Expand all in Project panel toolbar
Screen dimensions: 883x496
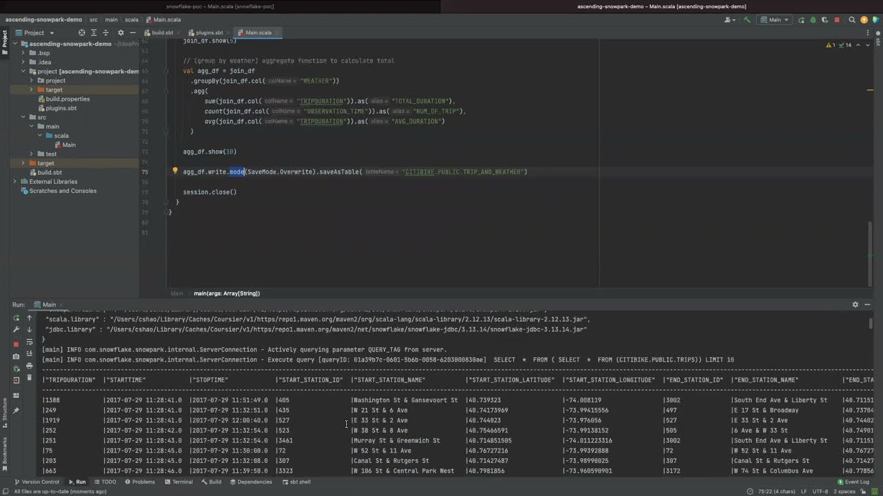(x=94, y=32)
